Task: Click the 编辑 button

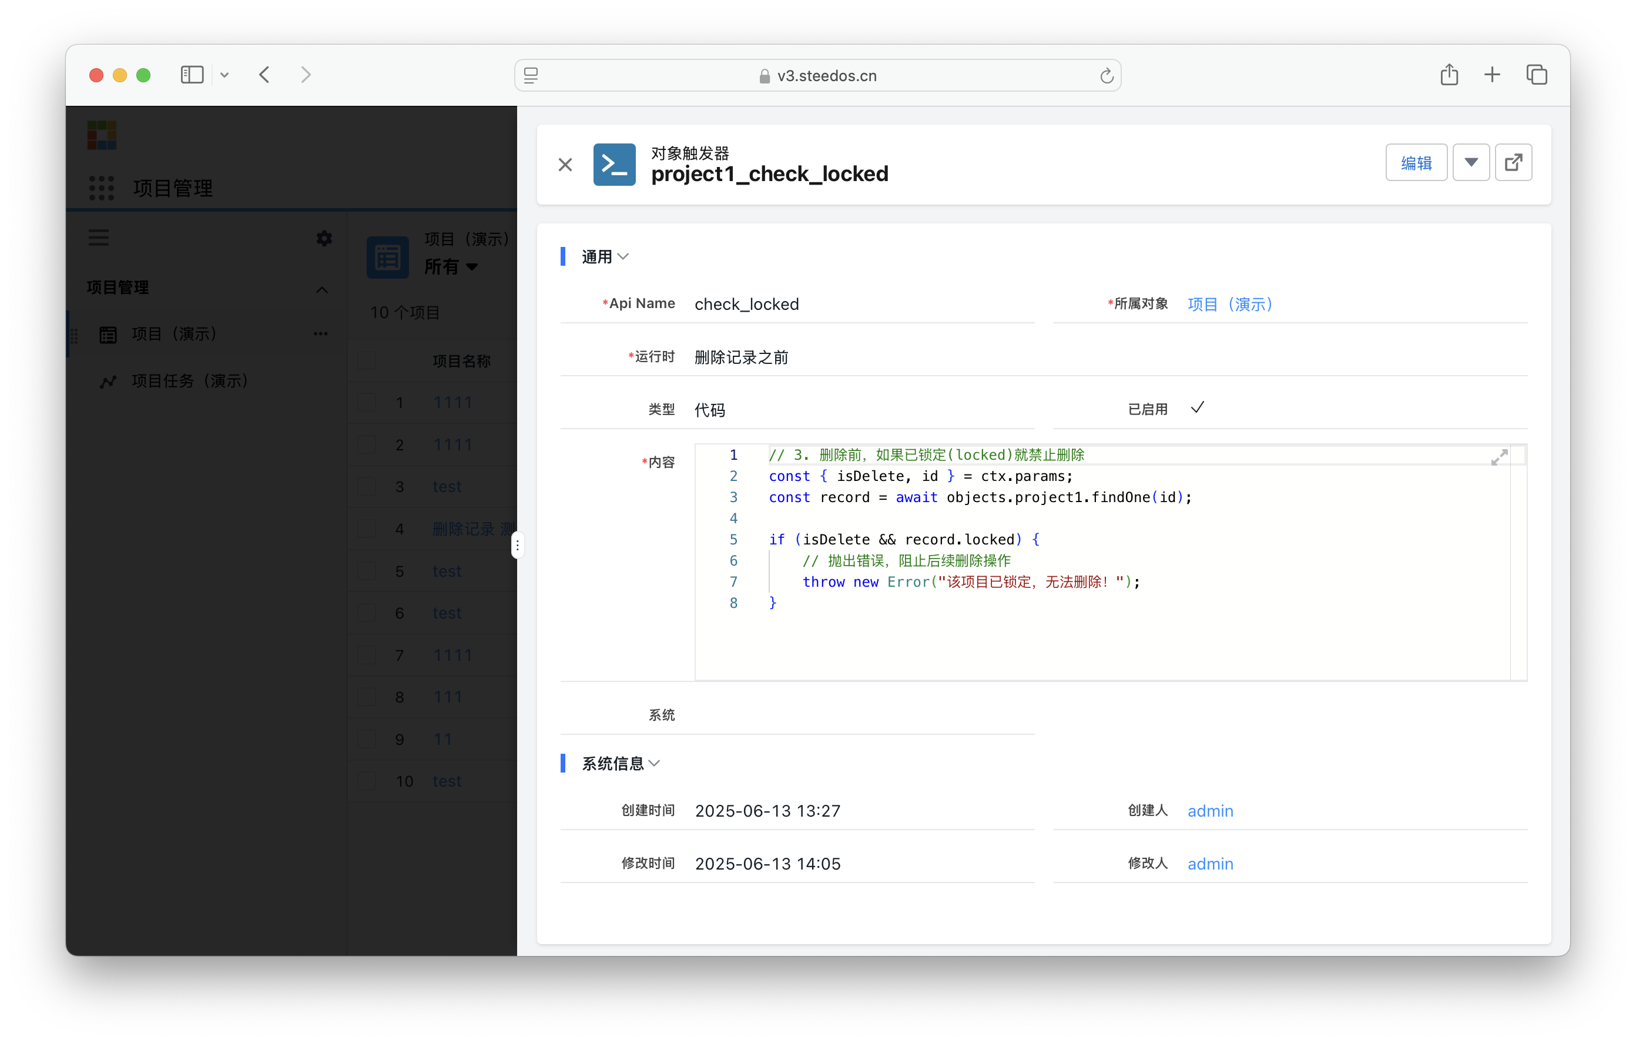Action: pyautogui.click(x=1416, y=162)
